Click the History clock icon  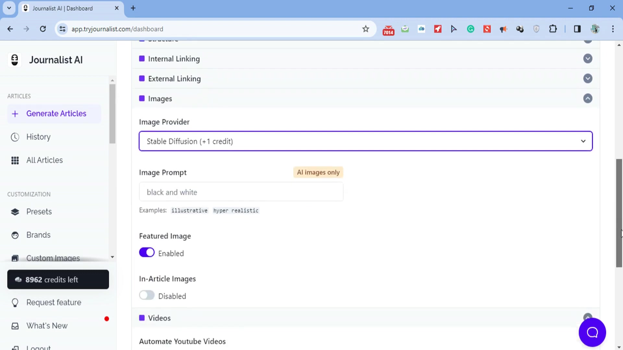pos(15,137)
